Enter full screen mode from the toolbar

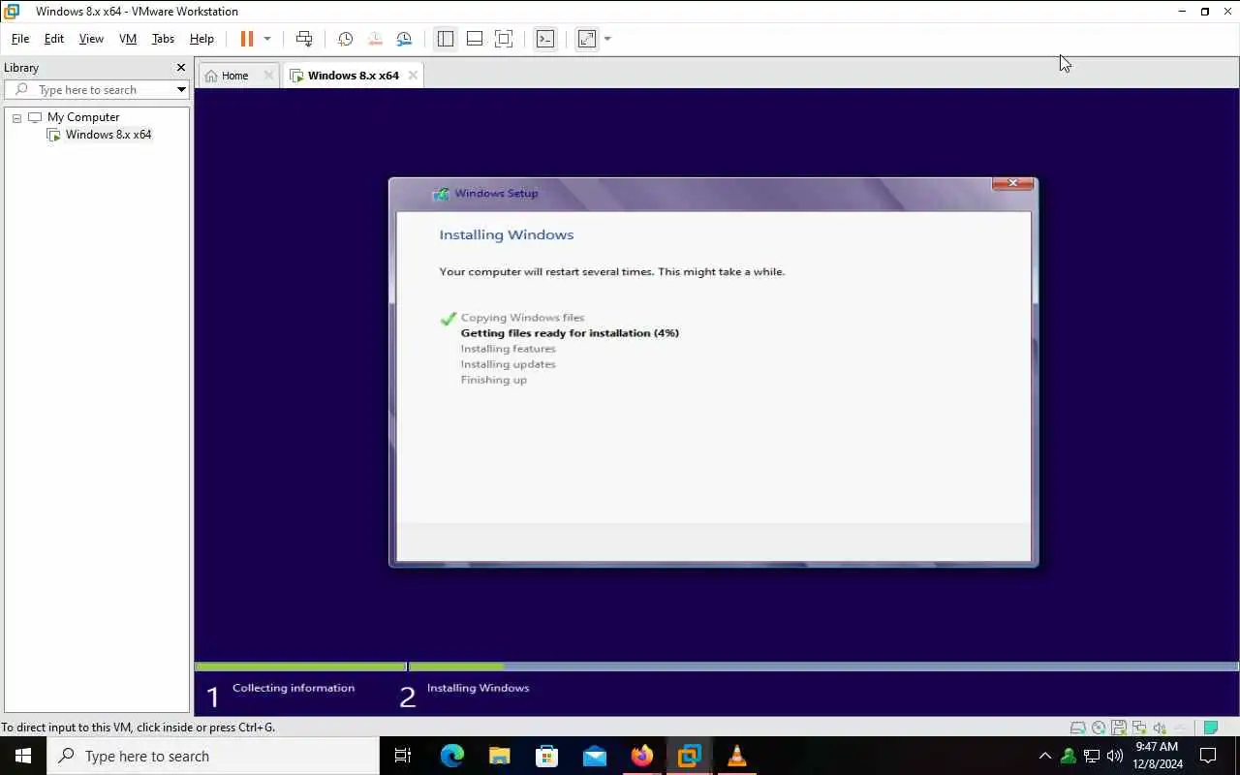(504, 39)
